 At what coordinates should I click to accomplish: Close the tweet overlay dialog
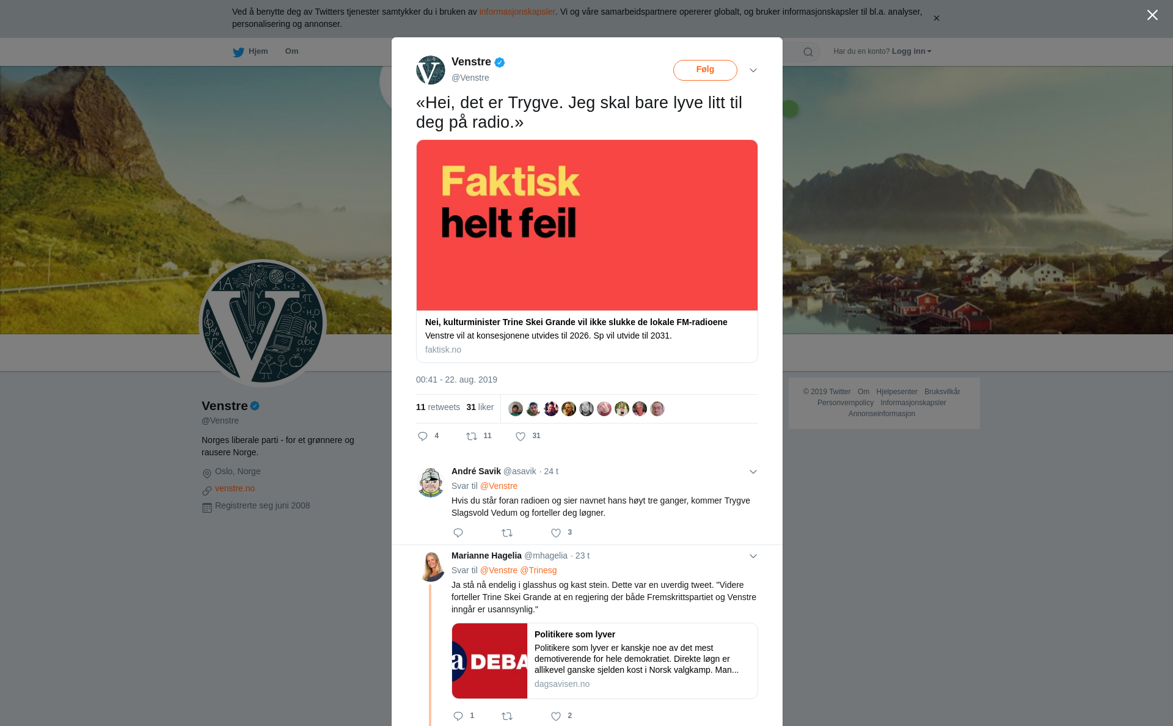tap(1152, 15)
